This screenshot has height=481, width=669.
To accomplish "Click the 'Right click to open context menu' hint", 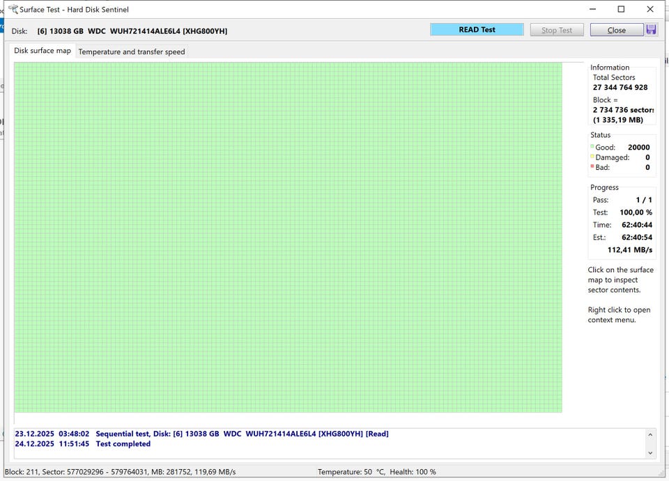I will point(619,315).
